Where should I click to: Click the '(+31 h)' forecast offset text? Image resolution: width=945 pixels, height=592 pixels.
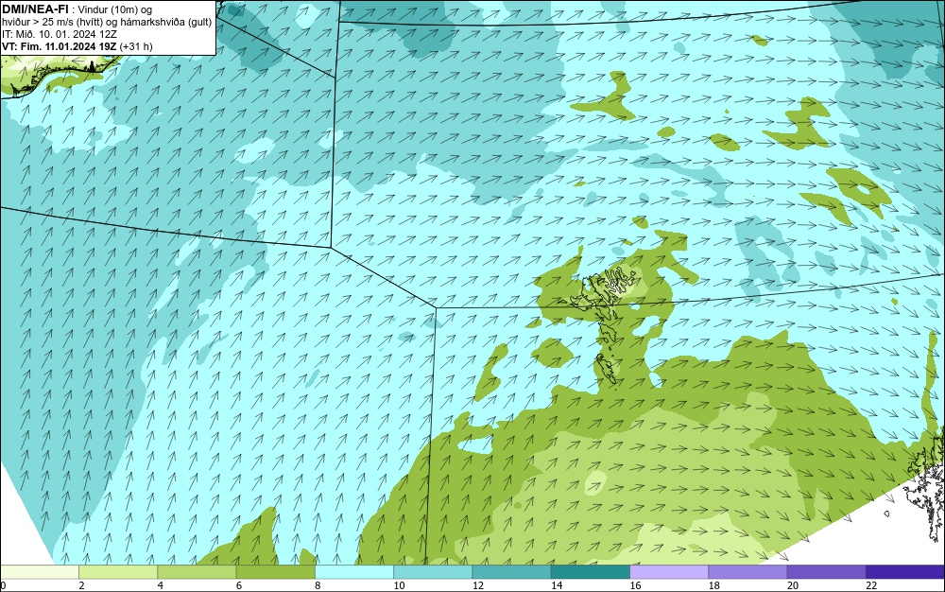(x=136, y=46)
